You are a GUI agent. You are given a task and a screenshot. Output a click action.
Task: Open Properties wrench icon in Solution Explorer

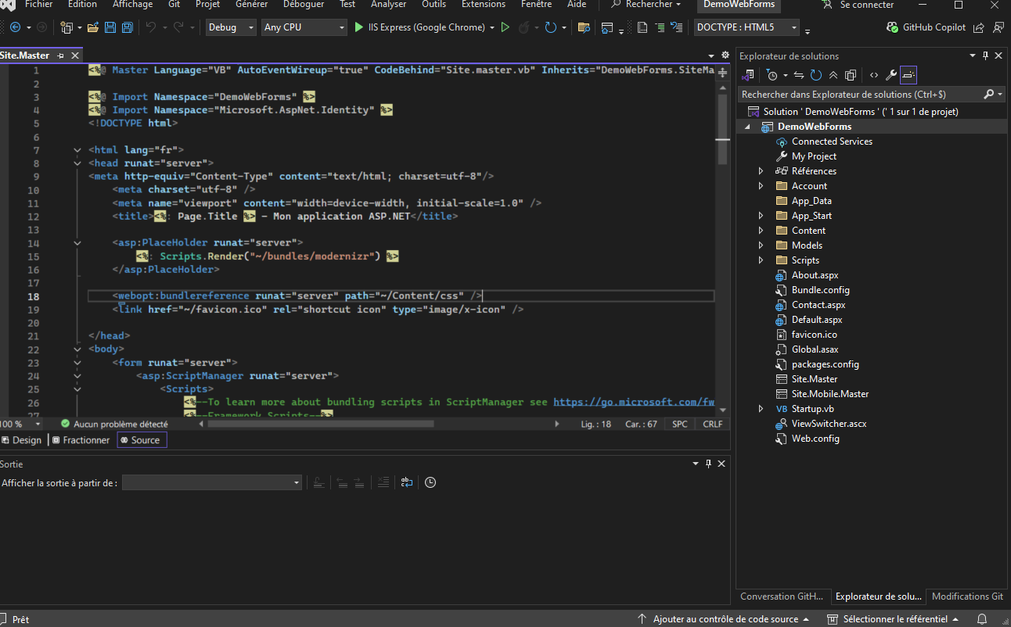pos(890,75)
